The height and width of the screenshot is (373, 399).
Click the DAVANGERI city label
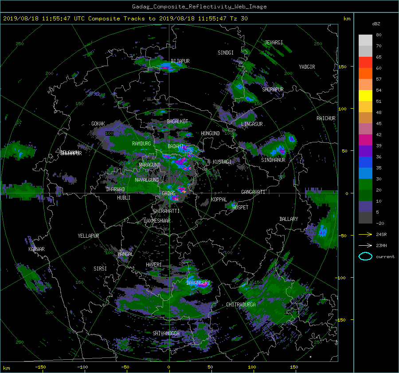tap(198, 283)
